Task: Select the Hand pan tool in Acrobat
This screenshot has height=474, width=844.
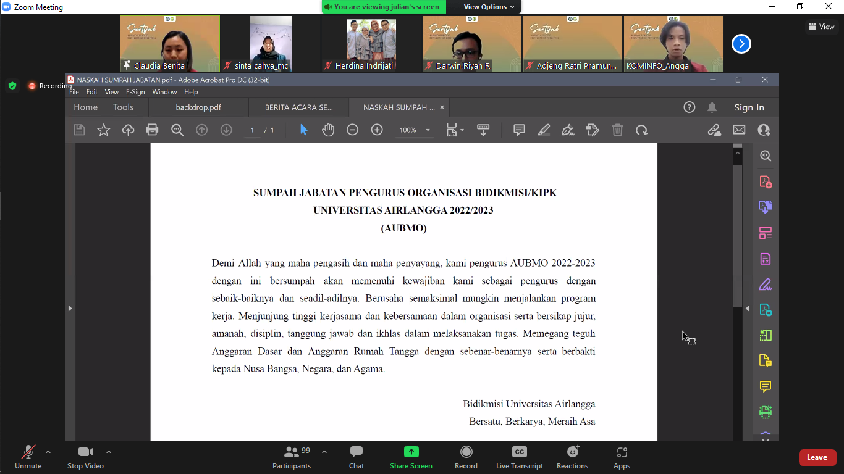Action: pos(328,130)
